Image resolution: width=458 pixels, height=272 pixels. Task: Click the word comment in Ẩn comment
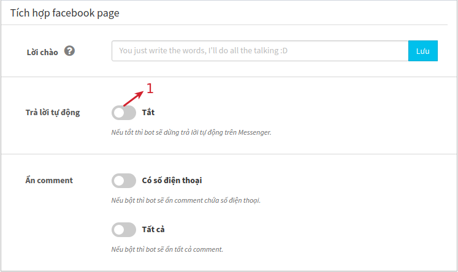click(x=55, y=180)
